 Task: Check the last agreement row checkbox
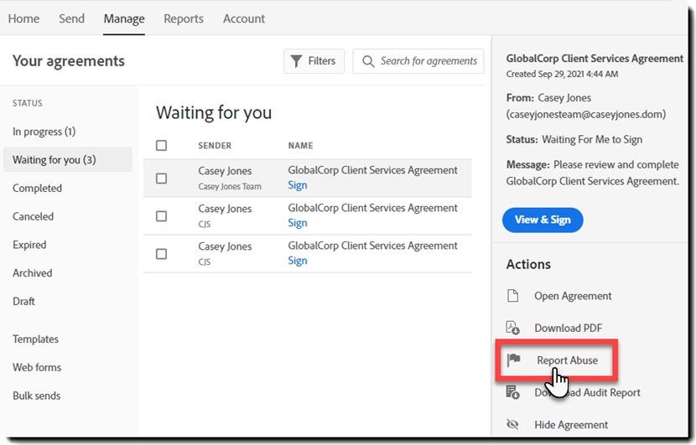(162, 254)
